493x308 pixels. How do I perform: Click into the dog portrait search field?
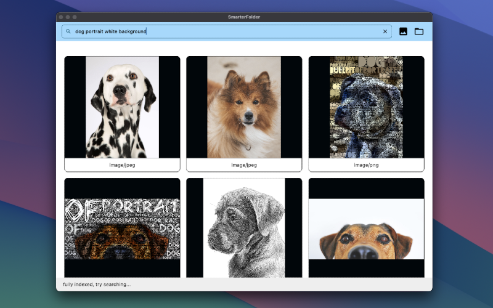[227, 31]
